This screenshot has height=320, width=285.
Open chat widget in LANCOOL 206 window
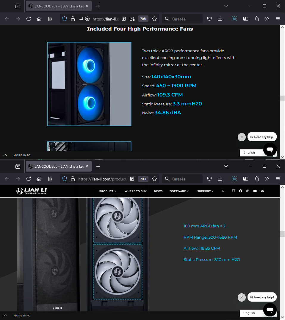coord(270,310)
